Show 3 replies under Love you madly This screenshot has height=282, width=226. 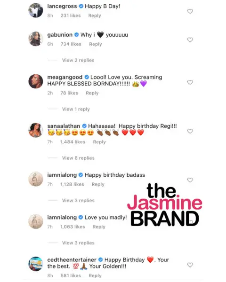(78, 243)
